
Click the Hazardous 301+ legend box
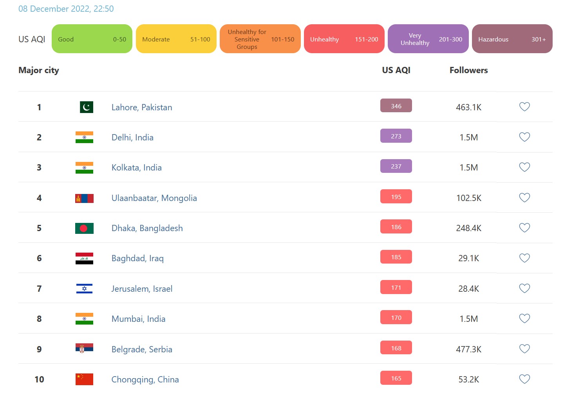[x=512, y=39]
